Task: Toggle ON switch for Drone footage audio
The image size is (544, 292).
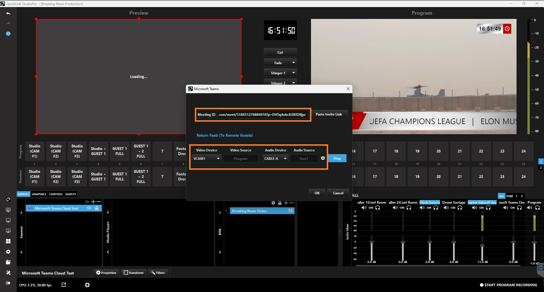Action: pyautogui.click(x=453, y=208)
